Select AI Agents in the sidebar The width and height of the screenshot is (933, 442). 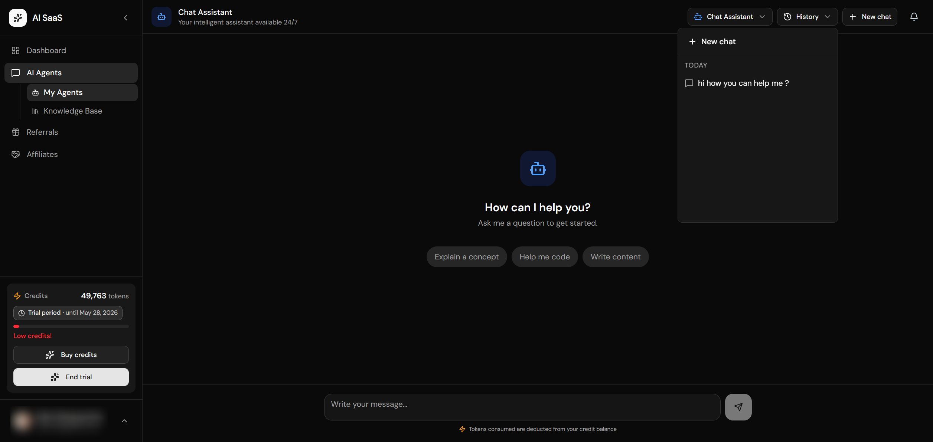tap(71, 73)
